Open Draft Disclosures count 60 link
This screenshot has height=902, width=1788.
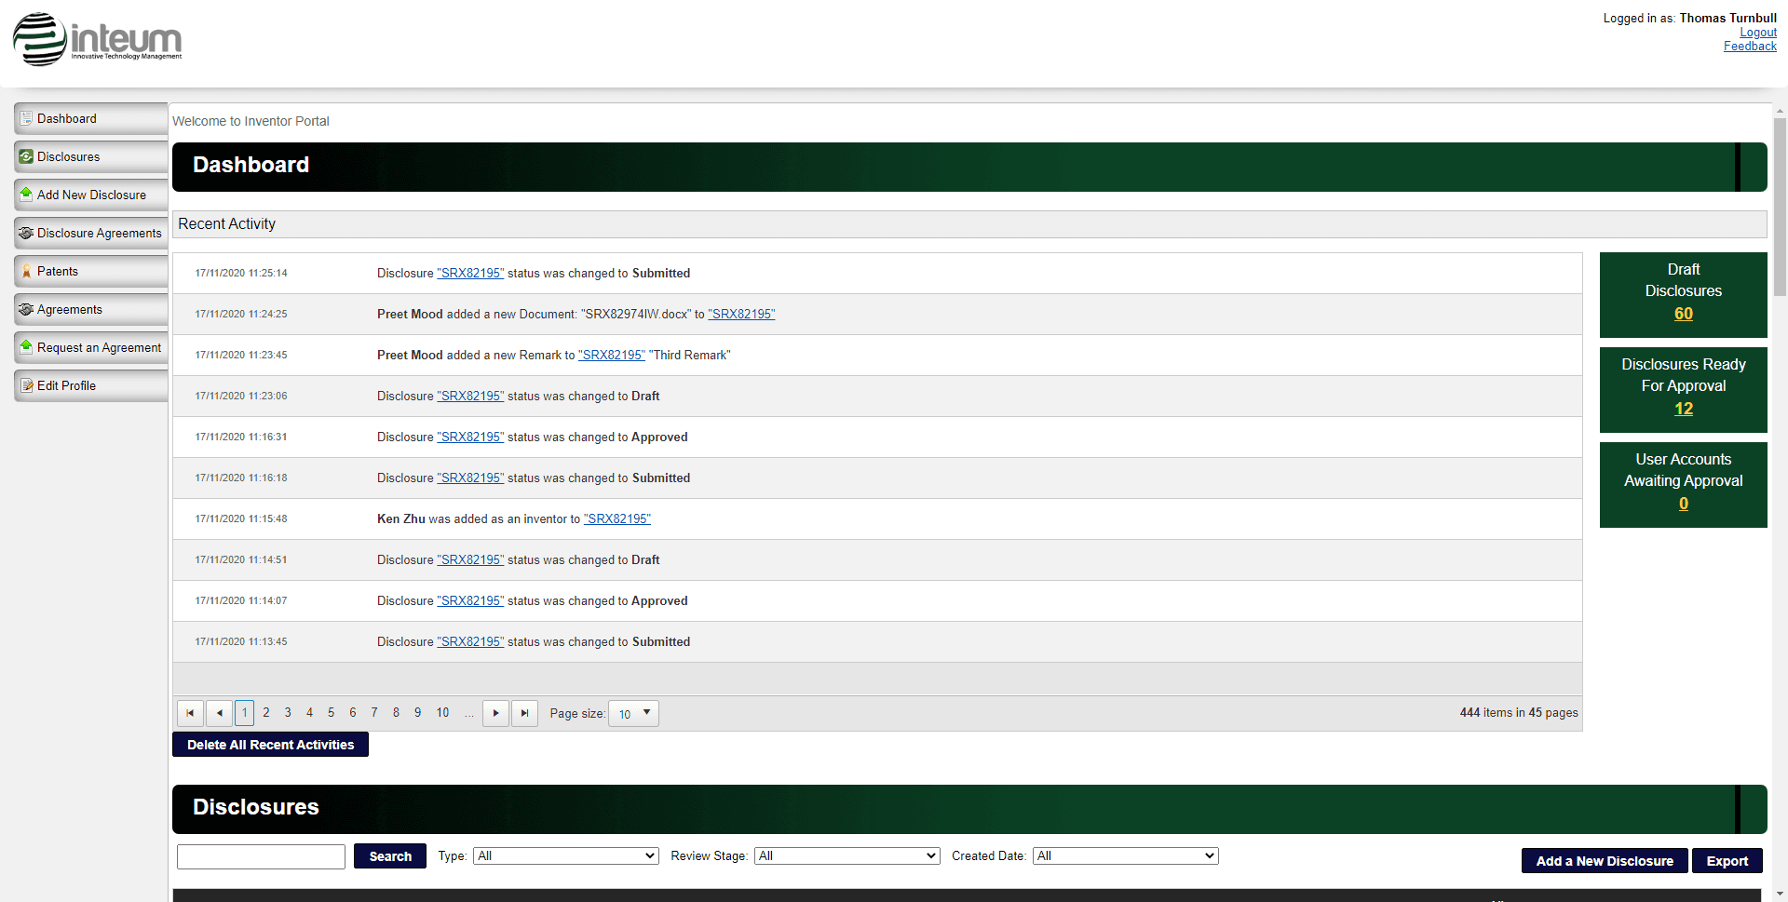click(1683, 314)
